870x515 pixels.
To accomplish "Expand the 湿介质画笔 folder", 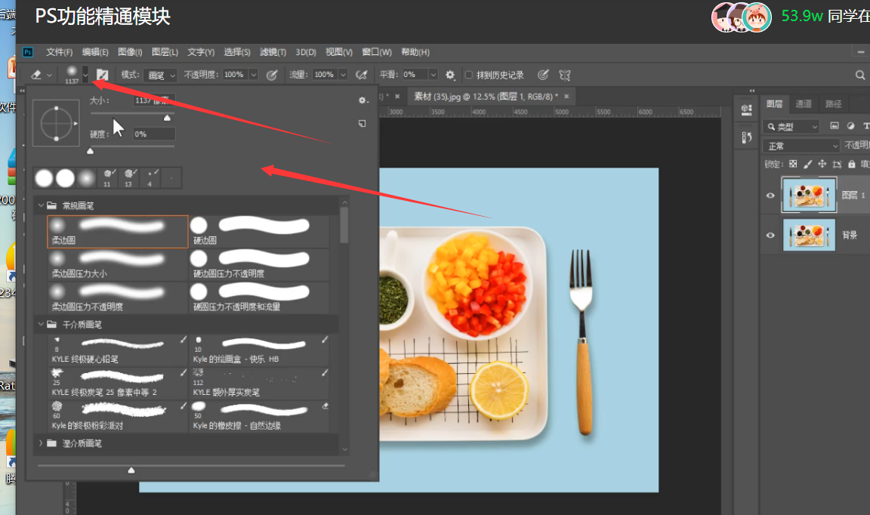I will pos(41,443).
